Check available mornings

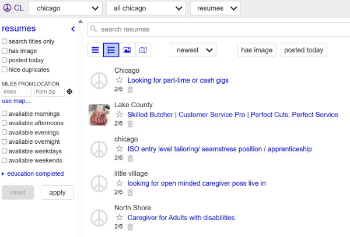point(5,114)
